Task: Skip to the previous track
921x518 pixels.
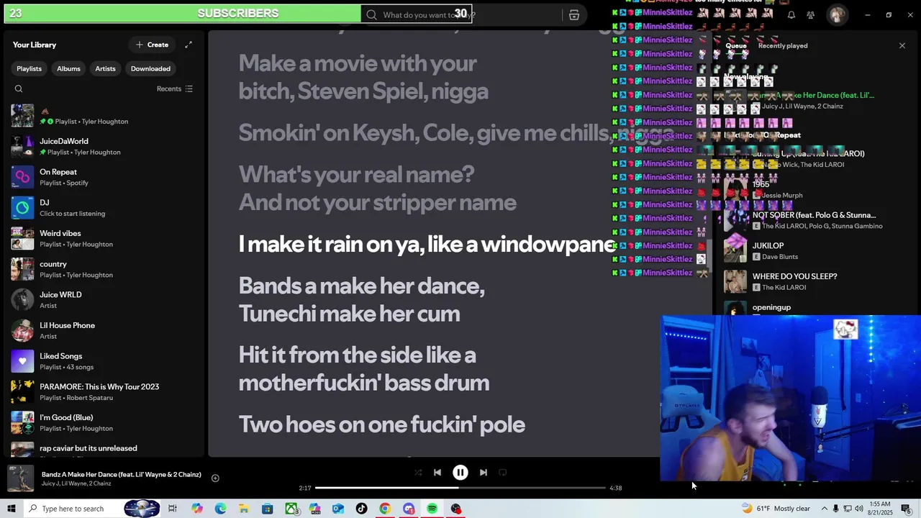Action: [x=437, y=473]
